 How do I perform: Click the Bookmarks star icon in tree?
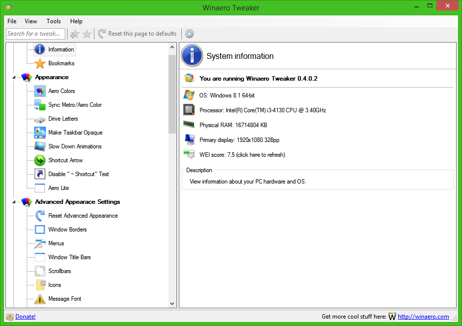40,63
